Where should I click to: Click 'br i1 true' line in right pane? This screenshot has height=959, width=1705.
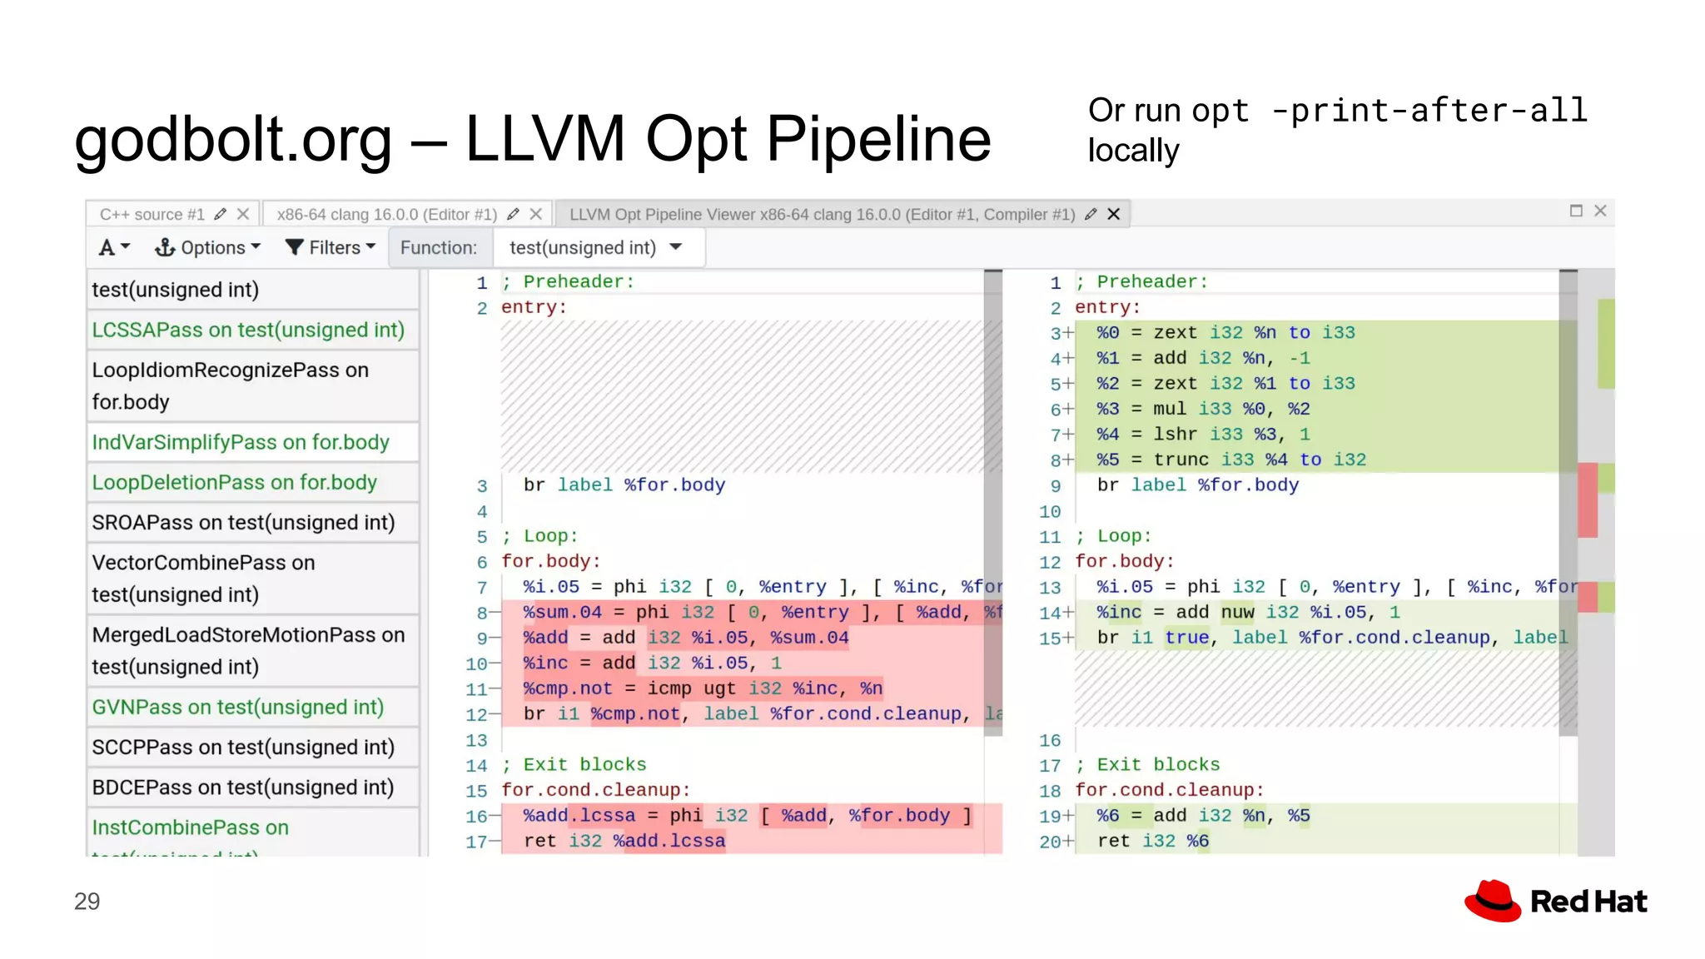point(1325,638)
